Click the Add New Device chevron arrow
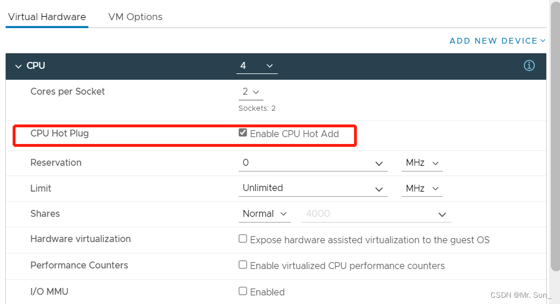This screenshot has width=560, height=304. click(x=543, y=41)
